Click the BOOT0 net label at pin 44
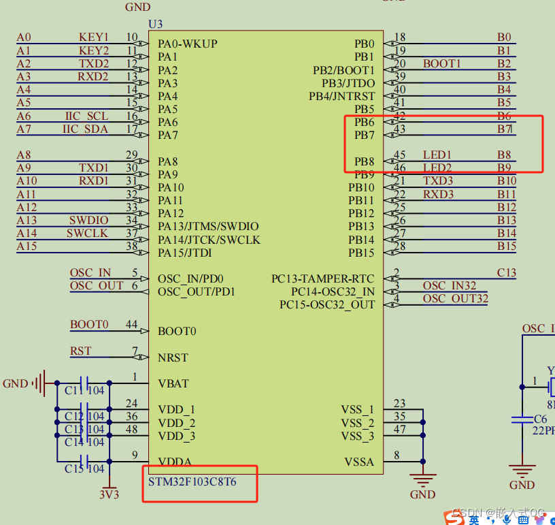Viewport: 555px width, 525px height. click(x=89, y=325)
